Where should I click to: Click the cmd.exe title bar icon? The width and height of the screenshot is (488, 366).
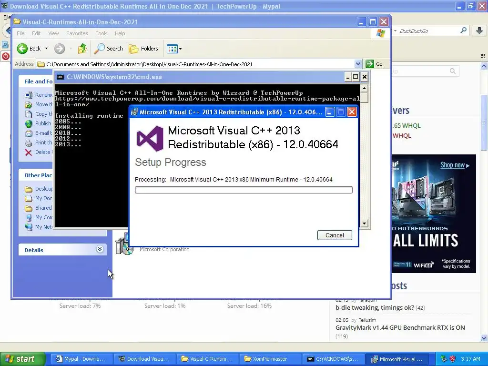(x=61, y=77)
